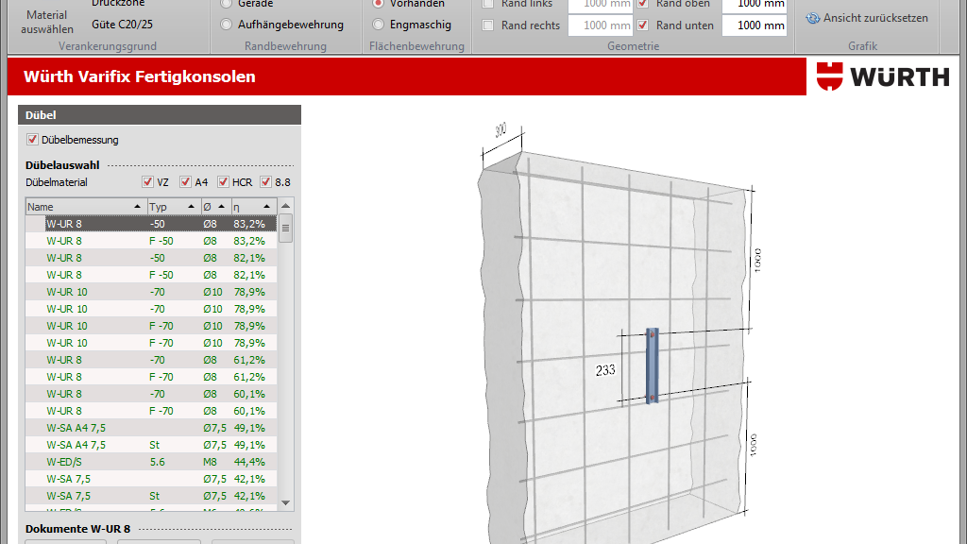Click the 233 dimension label in the 3D view

click(605, 370)
